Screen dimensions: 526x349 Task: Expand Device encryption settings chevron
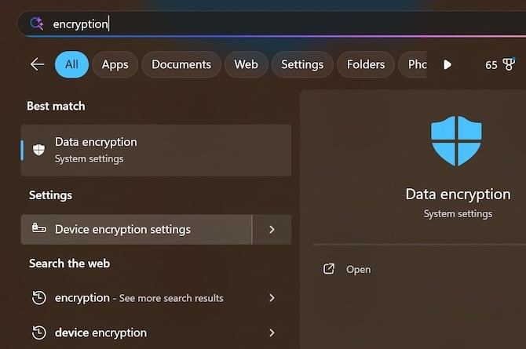[x=272, y=230]
